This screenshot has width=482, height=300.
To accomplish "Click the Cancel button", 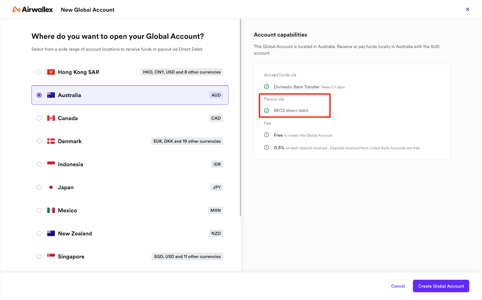I will (398, 286).
